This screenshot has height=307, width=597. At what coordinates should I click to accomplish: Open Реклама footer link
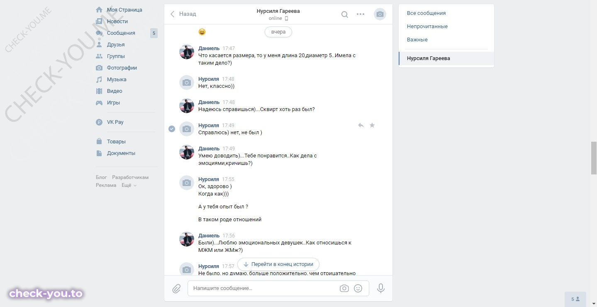pos(106,185)
